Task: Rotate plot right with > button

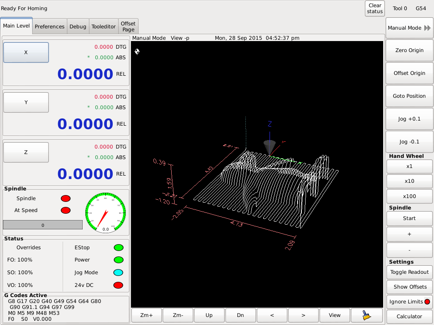Action: [x=303, y=315]
